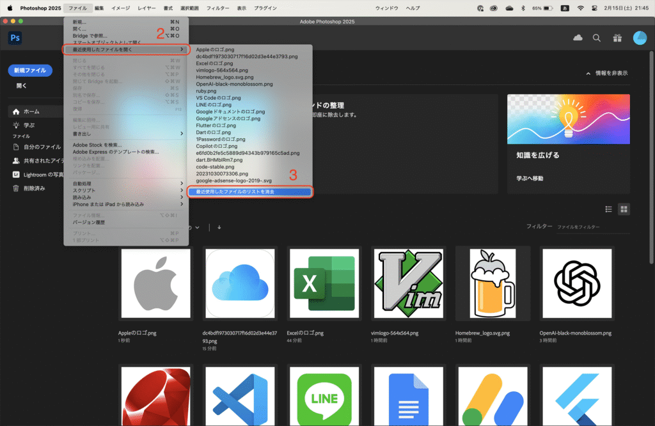The image size is (655, 426).
Task: Click the 知識を広げる card image
Action: pos(569,119)
